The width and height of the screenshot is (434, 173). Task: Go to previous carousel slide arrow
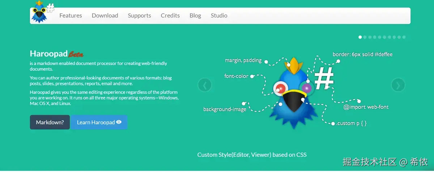pos(205,85)
